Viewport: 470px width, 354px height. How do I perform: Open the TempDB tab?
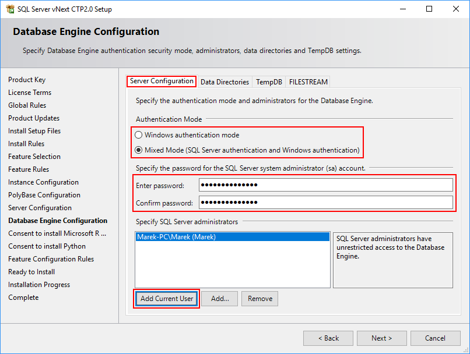point(268,82)
